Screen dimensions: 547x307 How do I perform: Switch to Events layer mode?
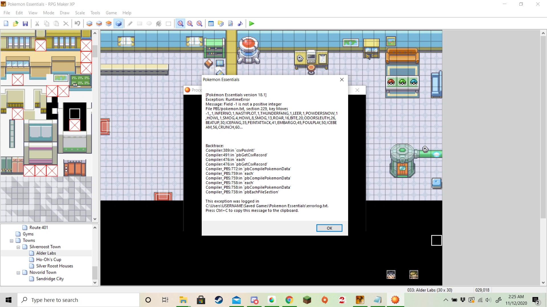[119, 24]
